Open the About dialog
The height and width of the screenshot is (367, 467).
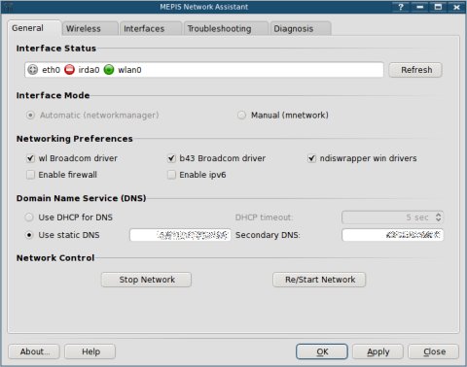[x=34, y=351]
